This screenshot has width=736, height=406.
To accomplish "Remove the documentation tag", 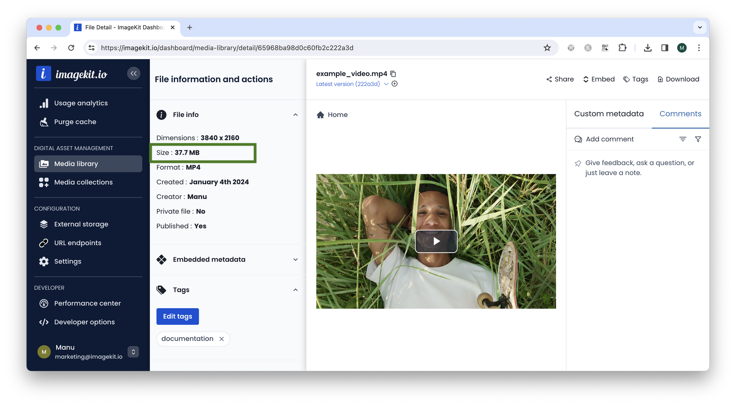I will [222, 339].
